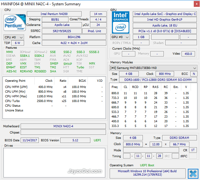Click the CPU LFM (Min) row
Image resolution: width=200 pixels, height=180 pixels.
53,92
